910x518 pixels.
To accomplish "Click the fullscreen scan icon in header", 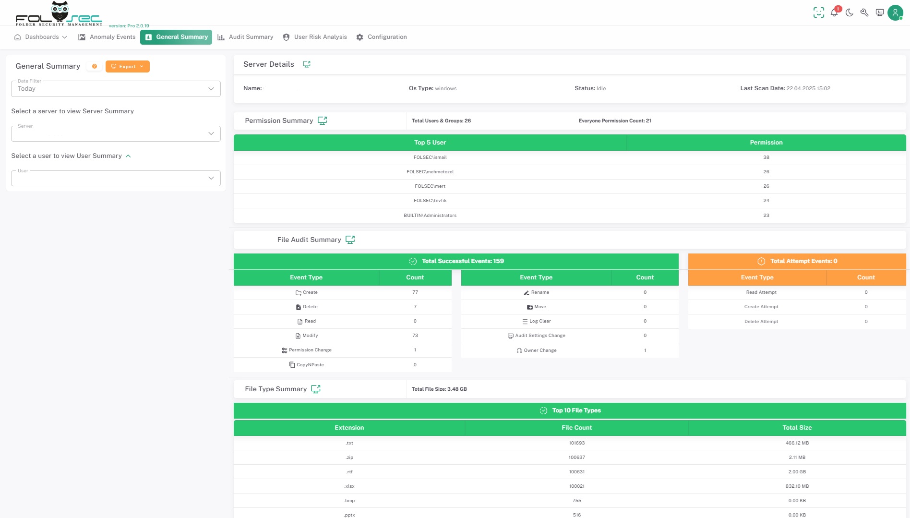I will [818, 12].
